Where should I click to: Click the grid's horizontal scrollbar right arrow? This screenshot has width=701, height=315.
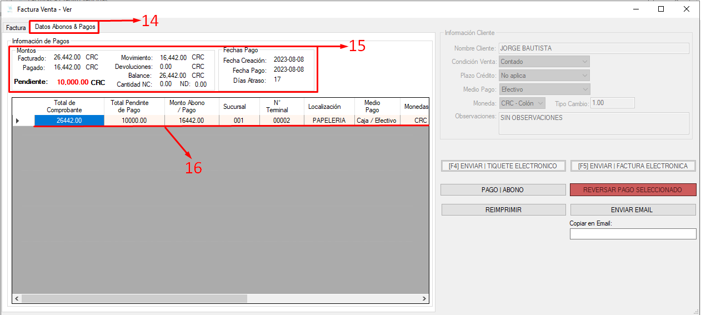pyautogui.click(x=424, y=299)
